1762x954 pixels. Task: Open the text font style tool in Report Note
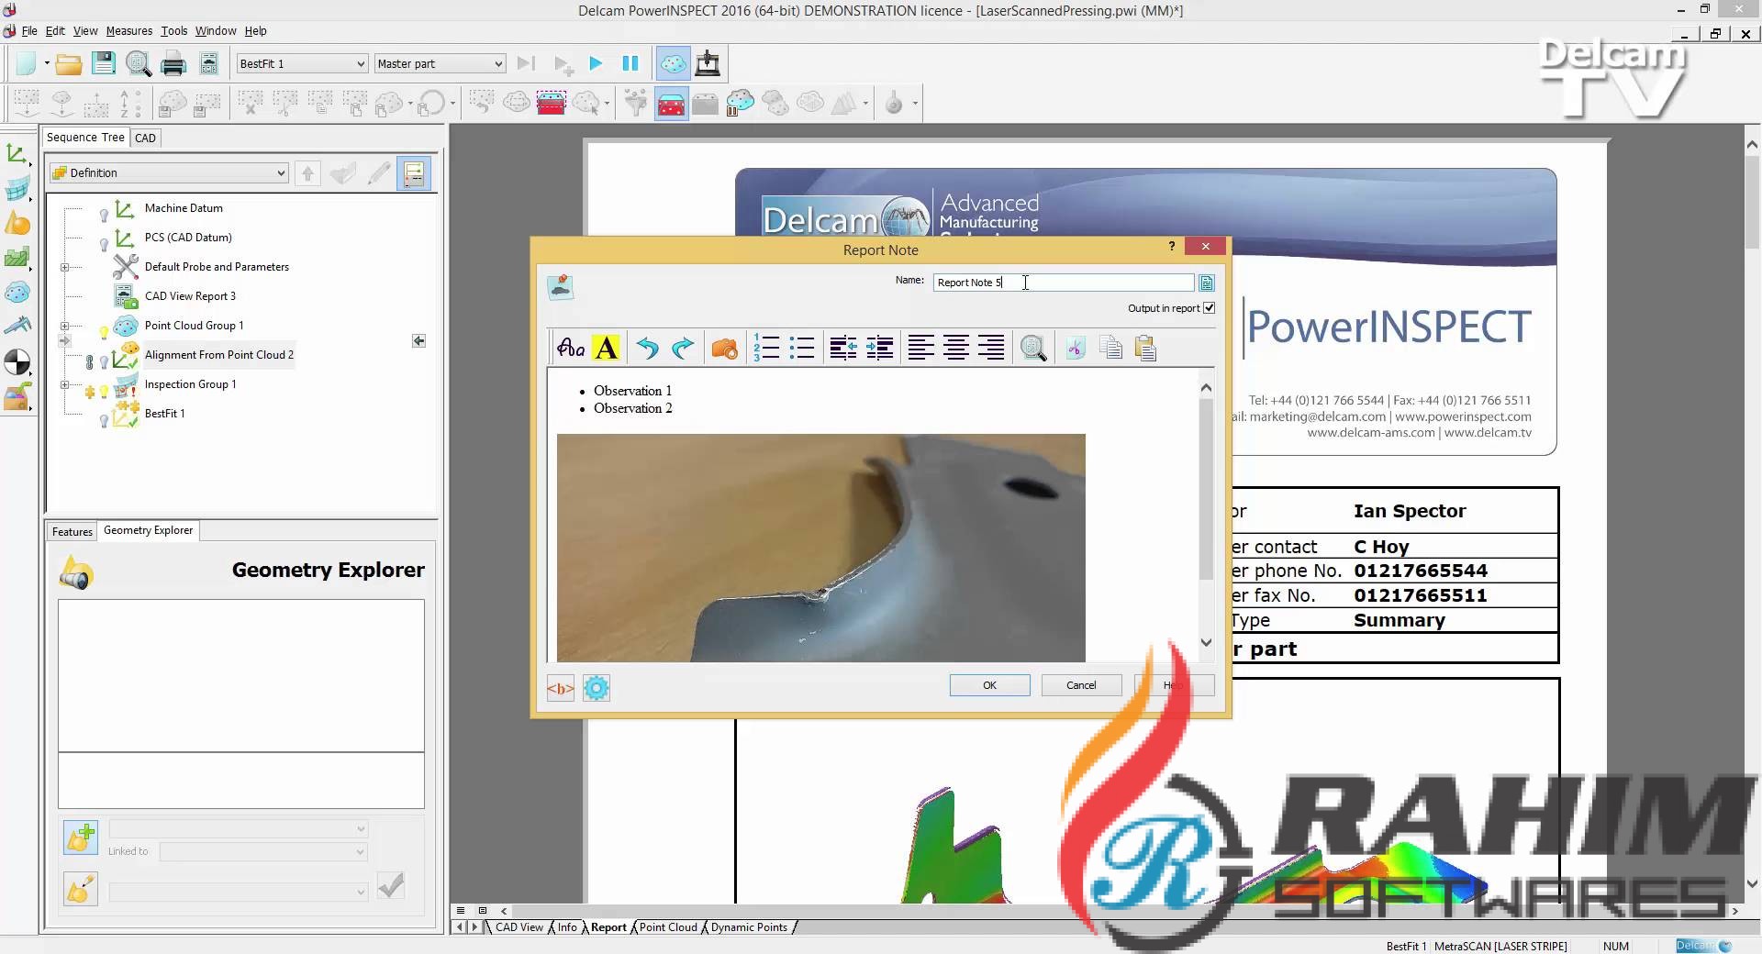tap(571, 348)
